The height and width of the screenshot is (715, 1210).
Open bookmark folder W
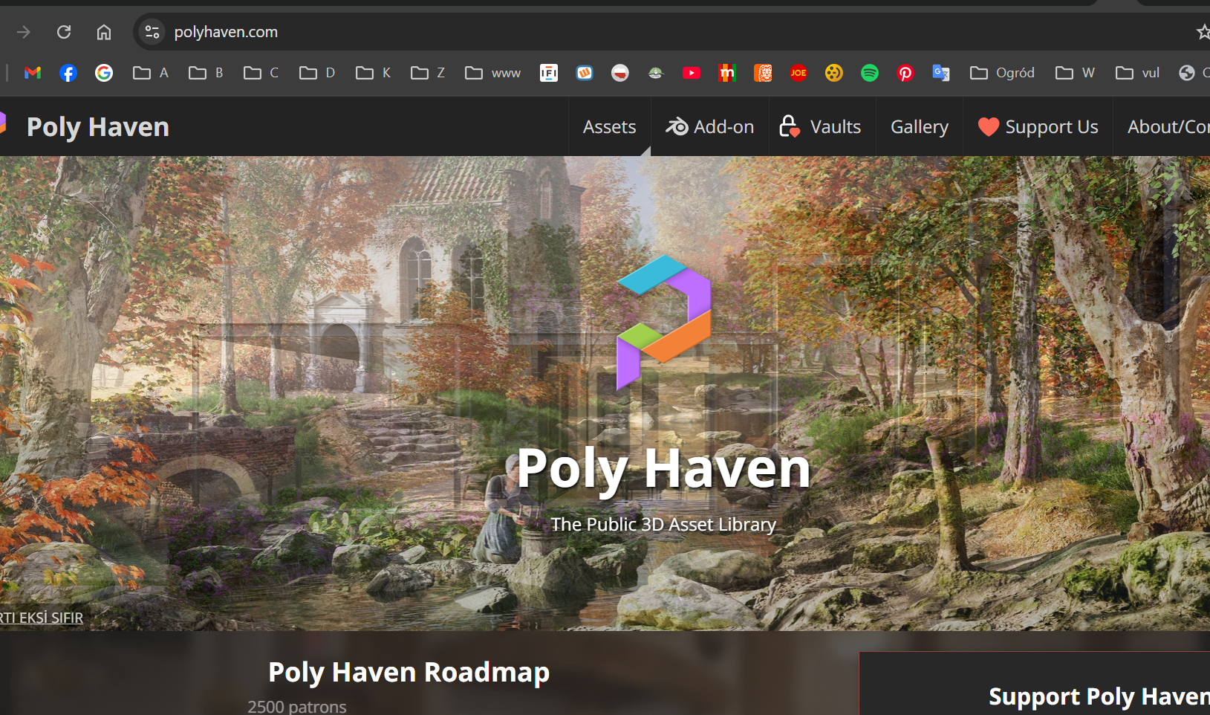click(1076, 73)
